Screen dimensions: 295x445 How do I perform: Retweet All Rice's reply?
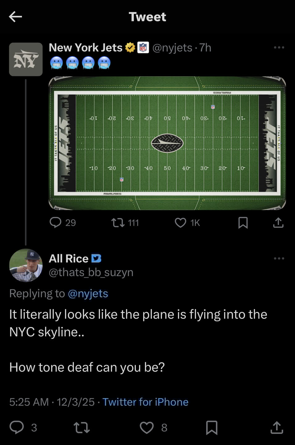click(x=82, y=427)
